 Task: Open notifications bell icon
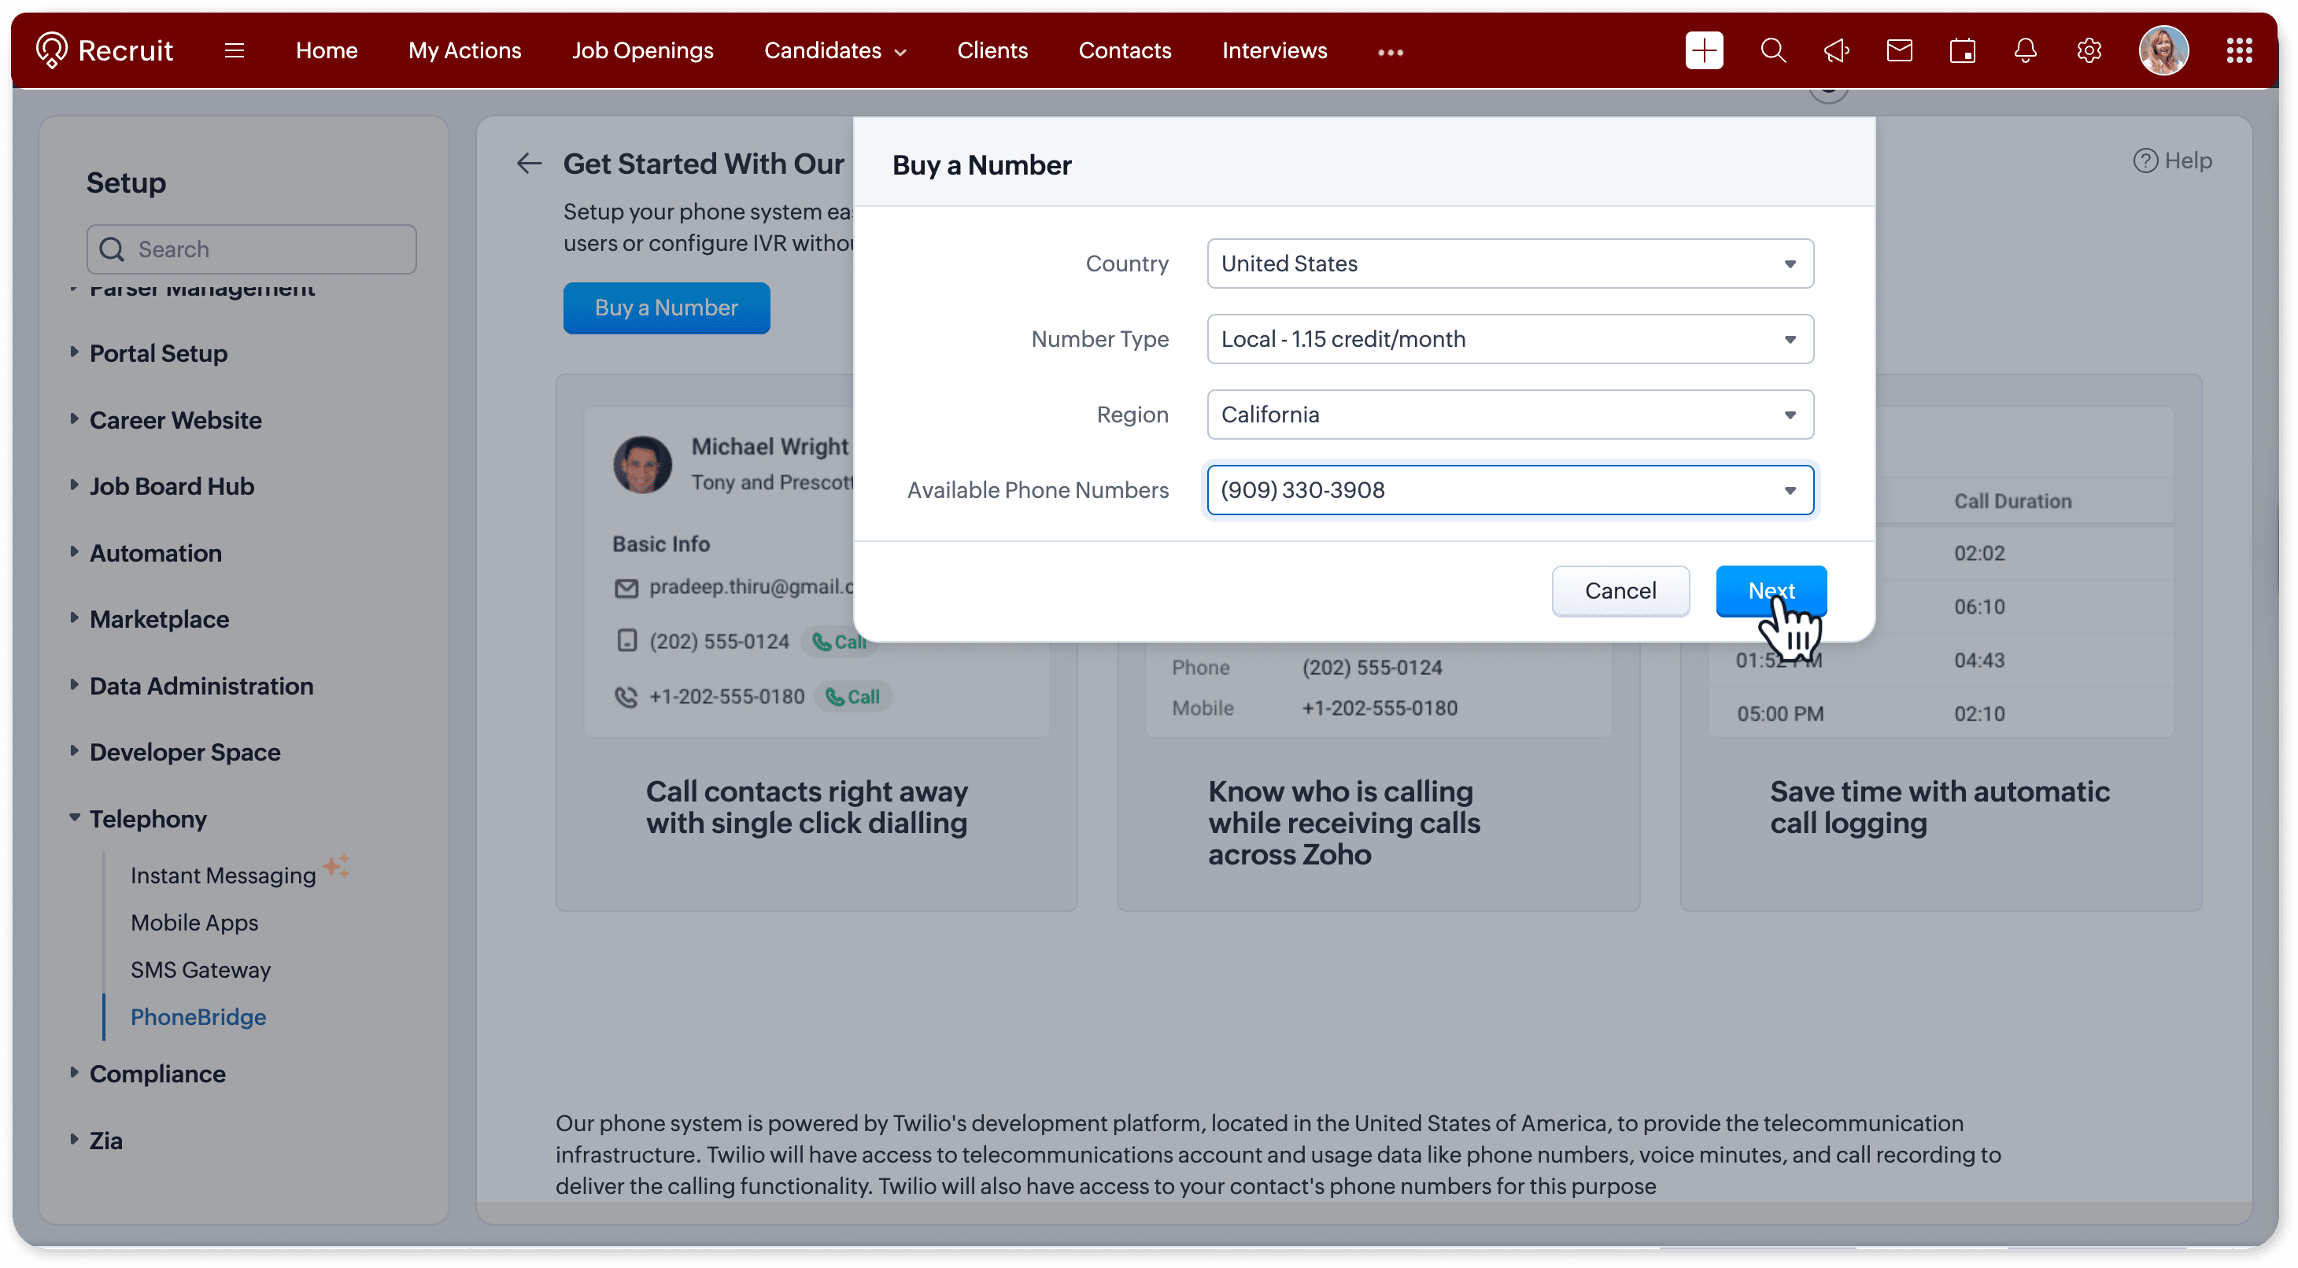tap(2025, 51)
